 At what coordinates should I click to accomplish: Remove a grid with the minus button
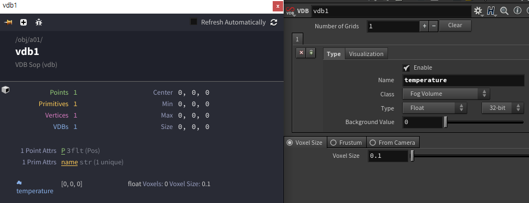[x=433, y=26]
